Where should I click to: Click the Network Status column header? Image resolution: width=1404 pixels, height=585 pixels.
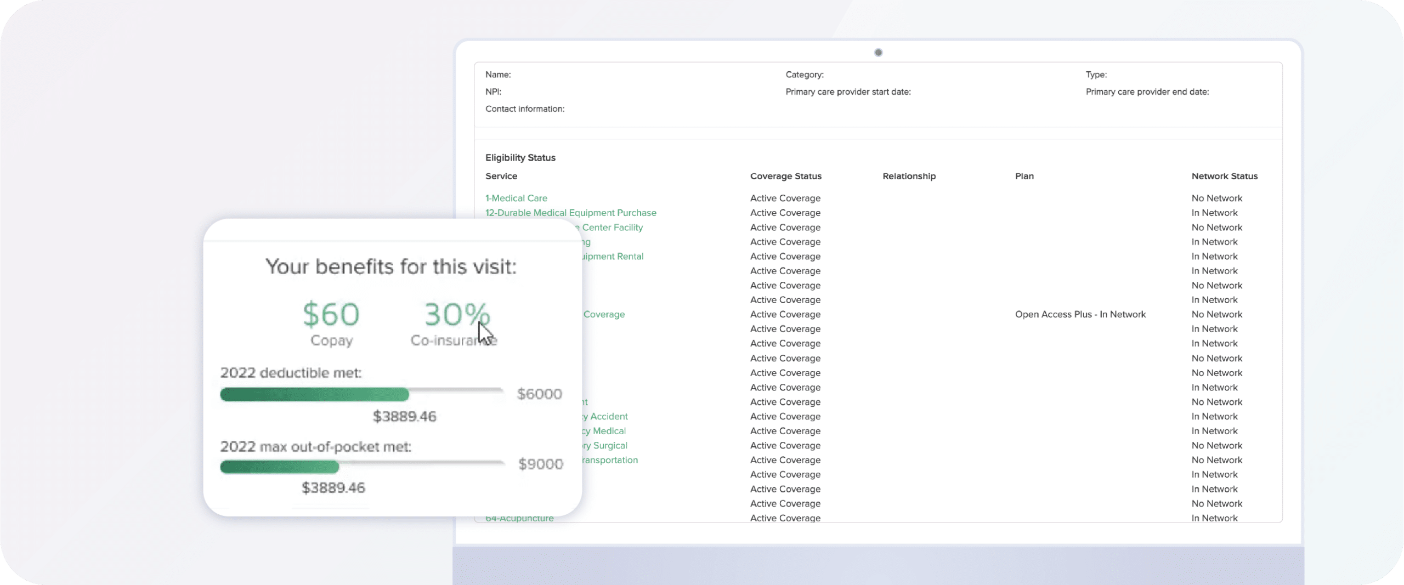(1224, 176)
